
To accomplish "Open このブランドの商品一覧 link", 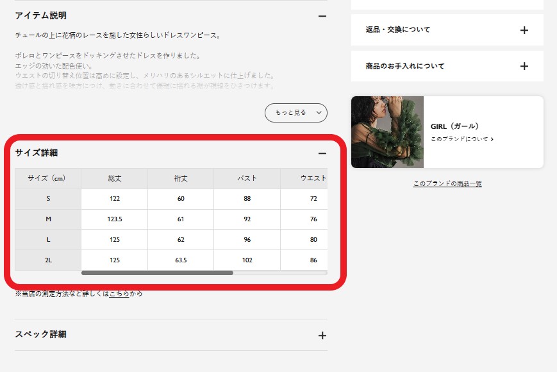I will coord(447,183).
